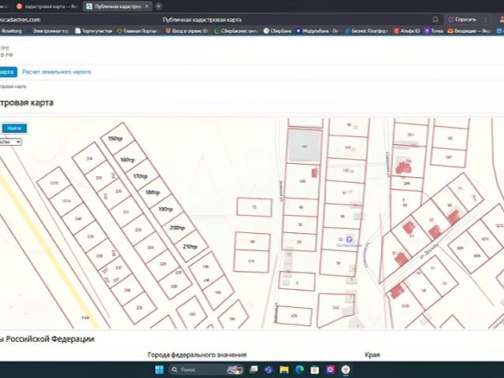Open File Explorer from taskbar
The image size is (504, 378).
(x=284, y=369)
